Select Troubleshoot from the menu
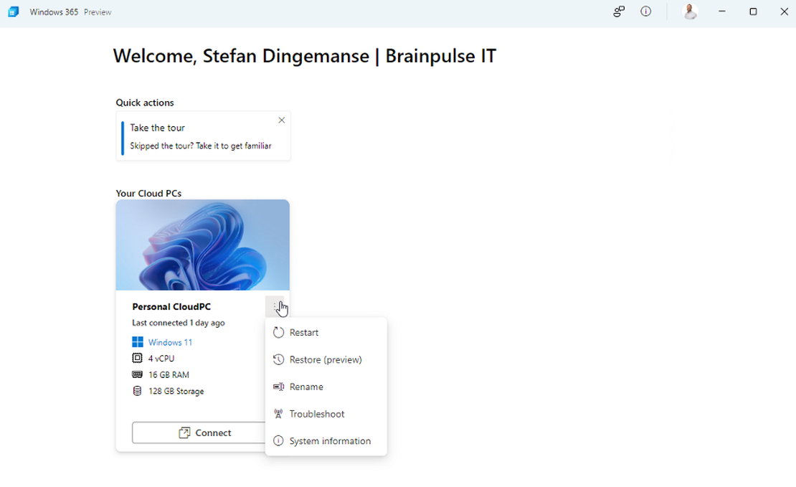This screenshot has height=487, width=796. coord(326,414)
